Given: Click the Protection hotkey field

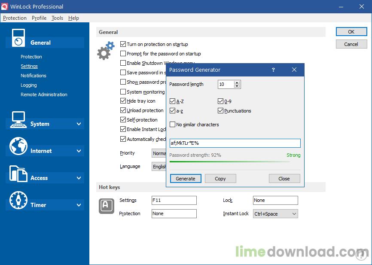Looking at the screenshot, I should point(174,213).
